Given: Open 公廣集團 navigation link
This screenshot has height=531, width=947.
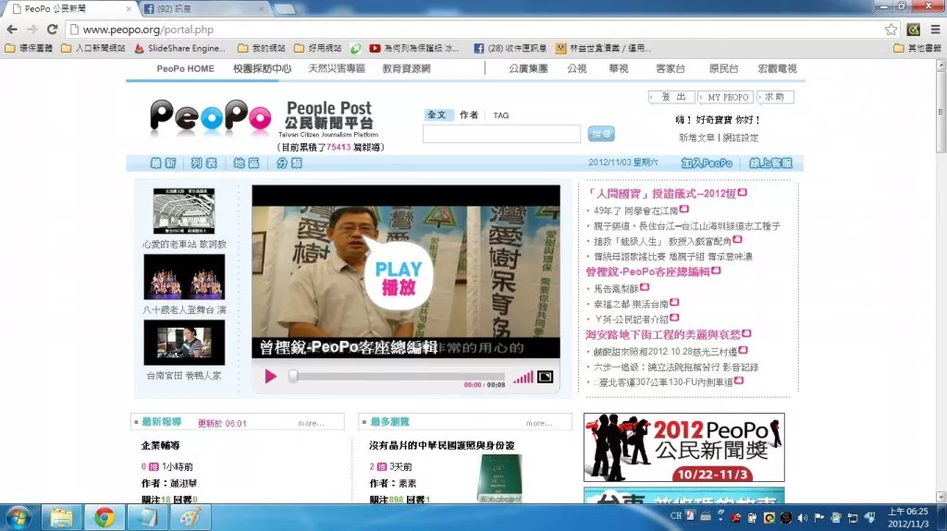Looking at the screenshot, I should pos(528,68).
